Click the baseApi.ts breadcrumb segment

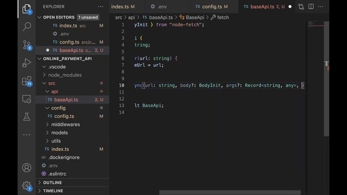tap(158, 17)
